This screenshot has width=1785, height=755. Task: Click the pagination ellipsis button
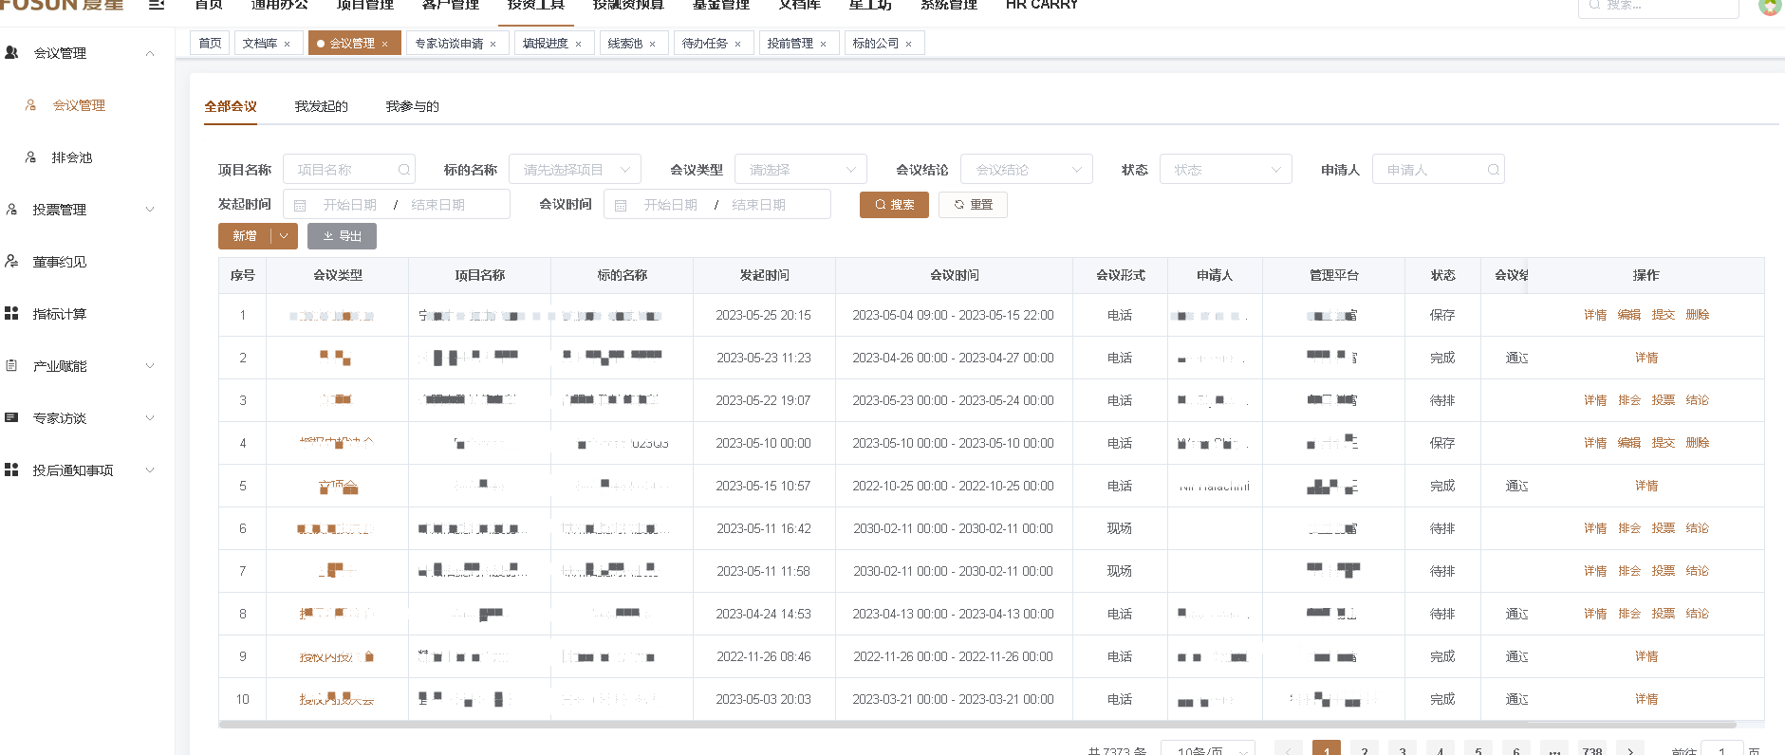point(1554,749)
